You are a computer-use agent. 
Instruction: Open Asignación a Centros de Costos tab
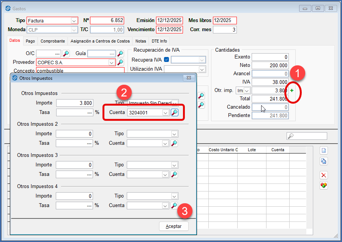tap(100, 41)
